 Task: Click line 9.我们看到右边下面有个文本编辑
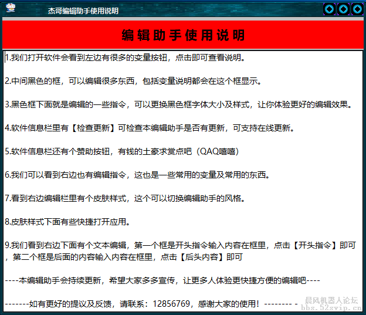180,251
